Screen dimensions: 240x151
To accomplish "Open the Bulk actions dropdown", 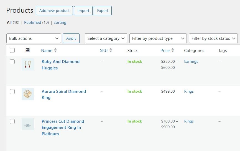I will pyautogui.click(x=34, y=38).
